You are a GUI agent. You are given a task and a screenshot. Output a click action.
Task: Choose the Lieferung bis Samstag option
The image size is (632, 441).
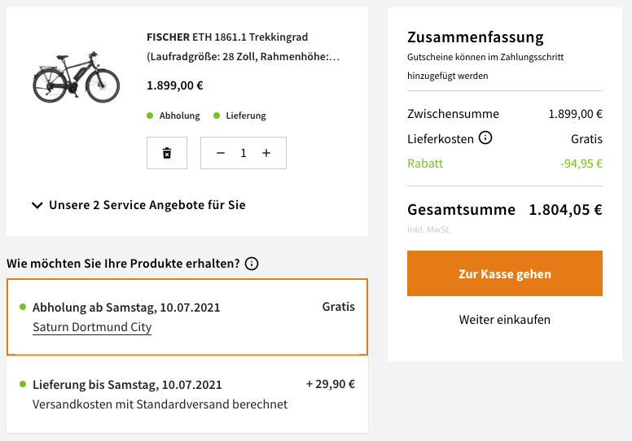point(187,395)
